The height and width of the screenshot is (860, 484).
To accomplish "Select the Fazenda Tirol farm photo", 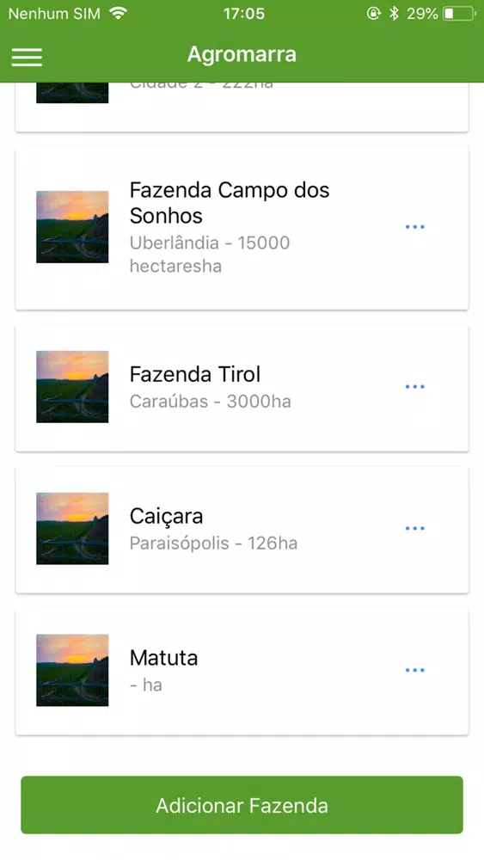I will pos(72,387).
